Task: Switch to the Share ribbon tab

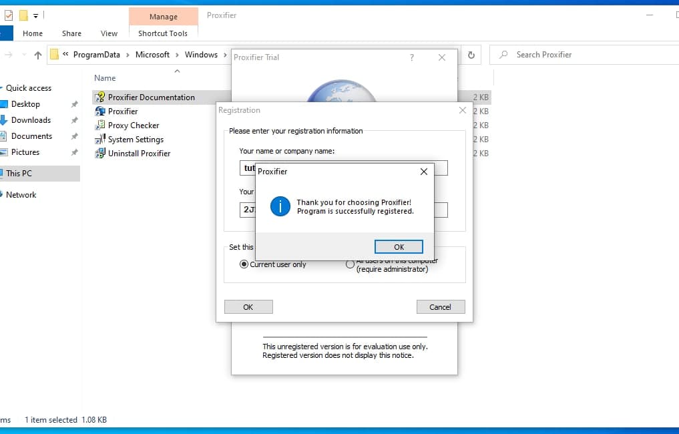Action: (x=71, y=33)
